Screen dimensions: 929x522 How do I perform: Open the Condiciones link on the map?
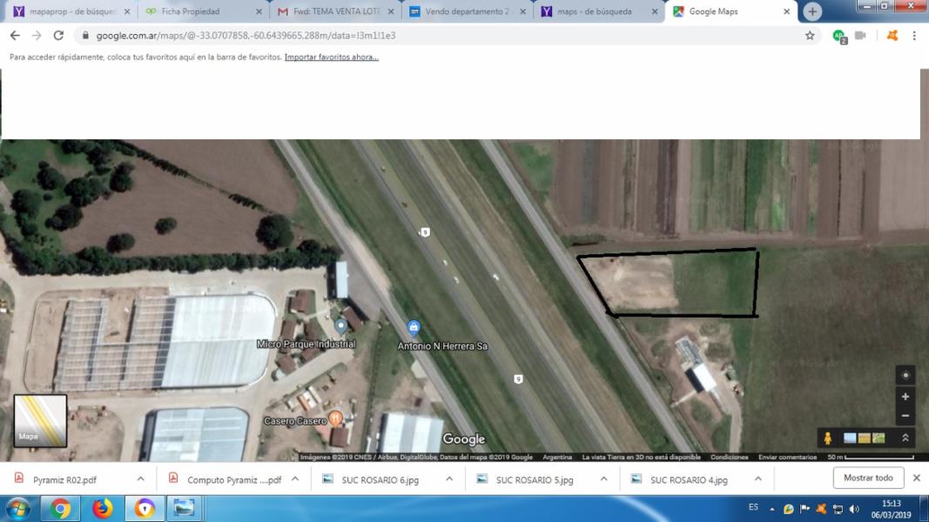coord(729,457)
